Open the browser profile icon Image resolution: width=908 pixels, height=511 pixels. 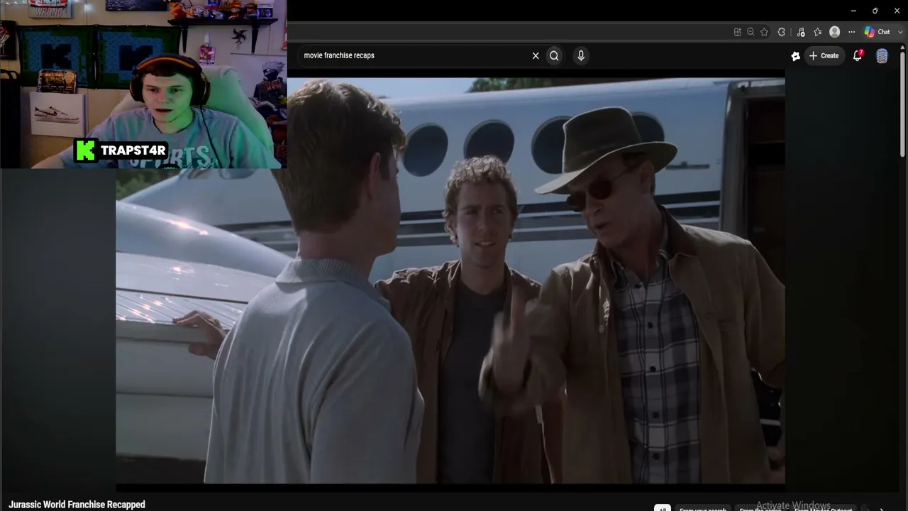835,32
